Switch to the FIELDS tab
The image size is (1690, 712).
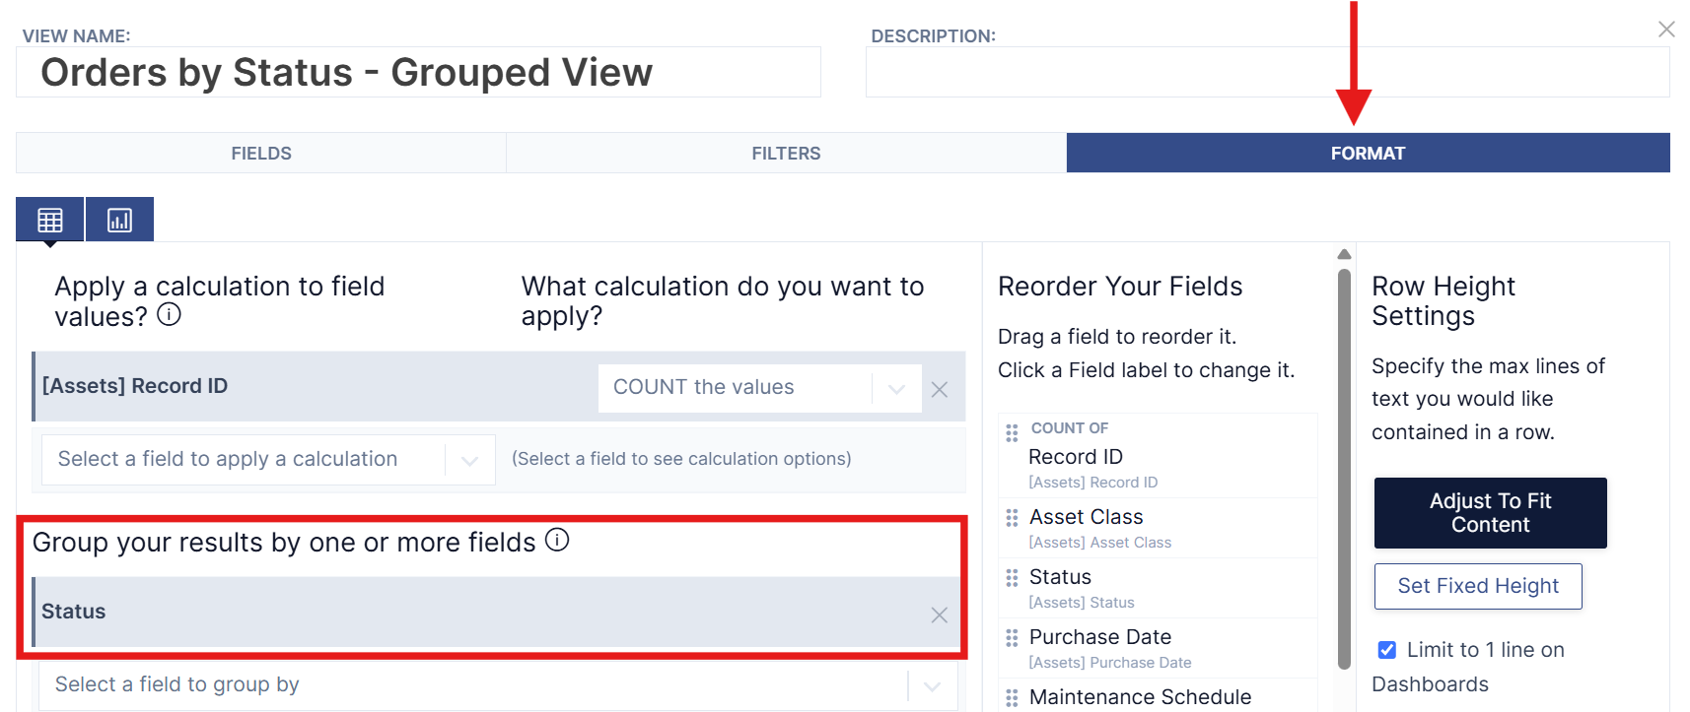(261, 154)
